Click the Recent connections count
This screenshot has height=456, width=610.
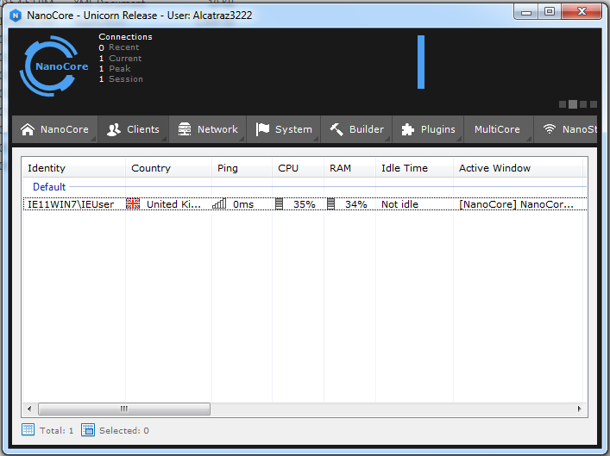102,47
